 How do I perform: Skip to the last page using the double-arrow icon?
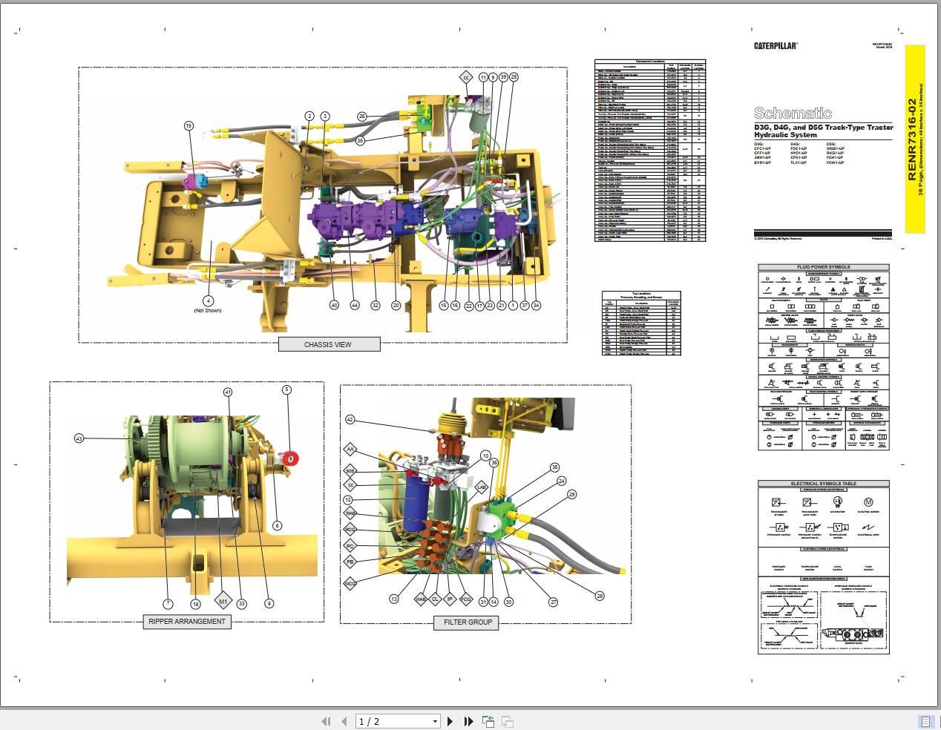(x=468, y=720)
